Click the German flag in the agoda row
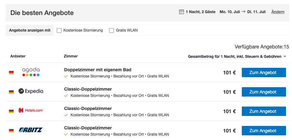This screenshot has height=140, width=292. (11, 72)
